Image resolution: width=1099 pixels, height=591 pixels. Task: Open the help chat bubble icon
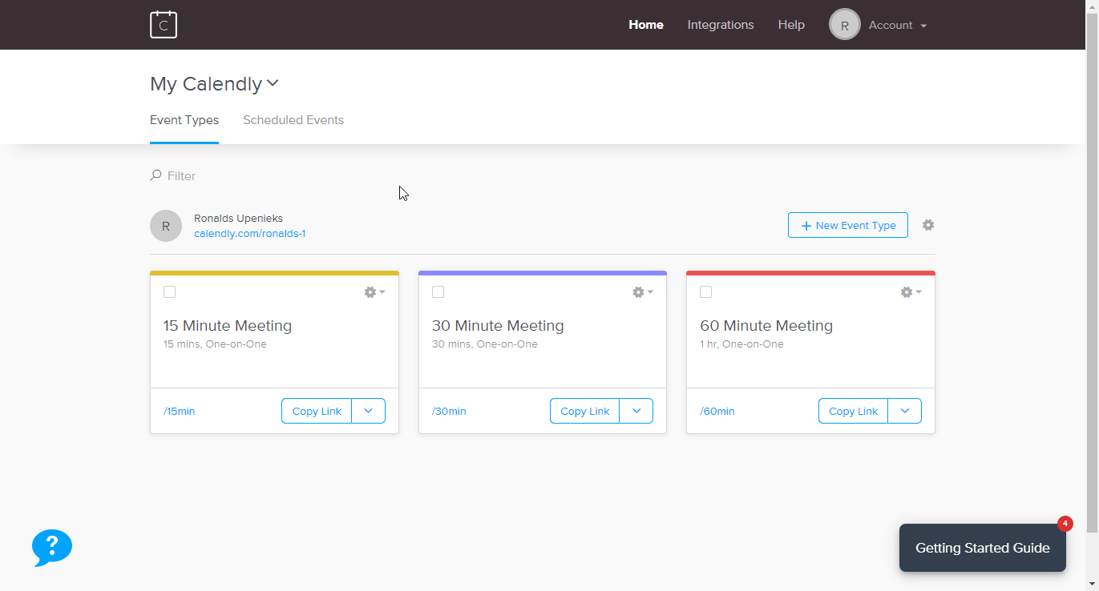tap(51, 548)
